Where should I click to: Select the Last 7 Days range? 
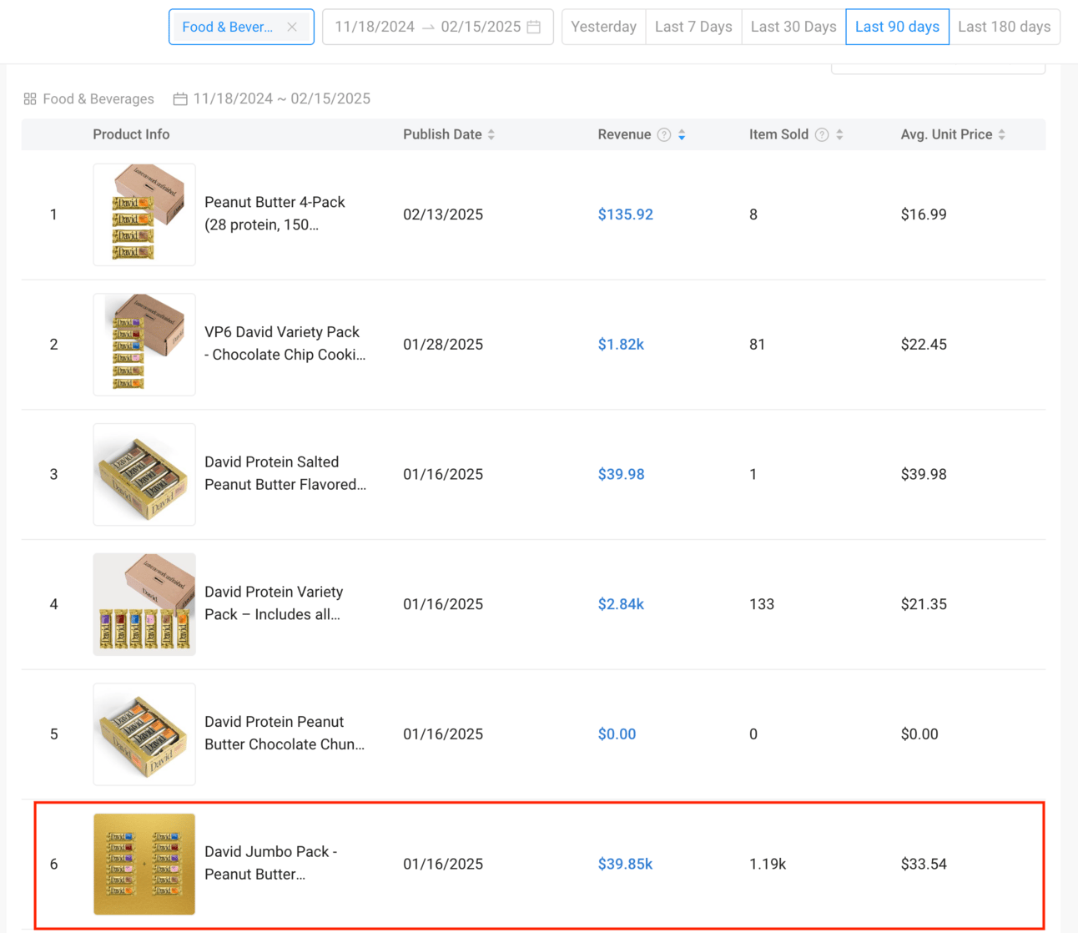[693, 27]
